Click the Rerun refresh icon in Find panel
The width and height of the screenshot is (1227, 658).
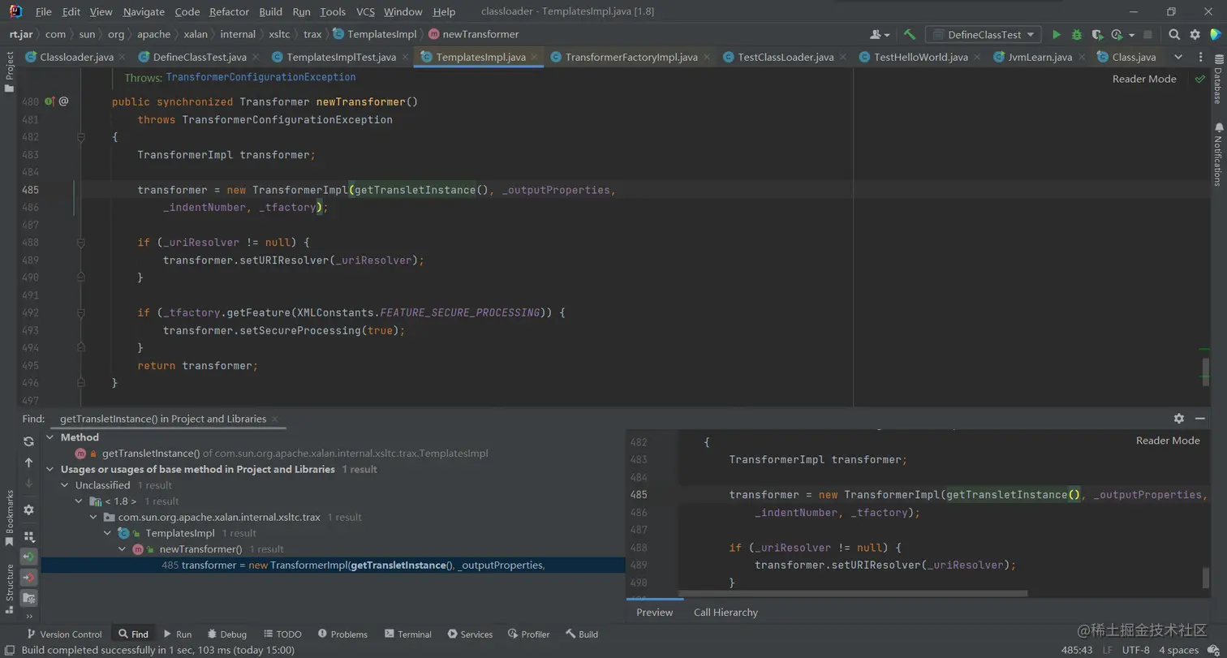click(28, 441)
